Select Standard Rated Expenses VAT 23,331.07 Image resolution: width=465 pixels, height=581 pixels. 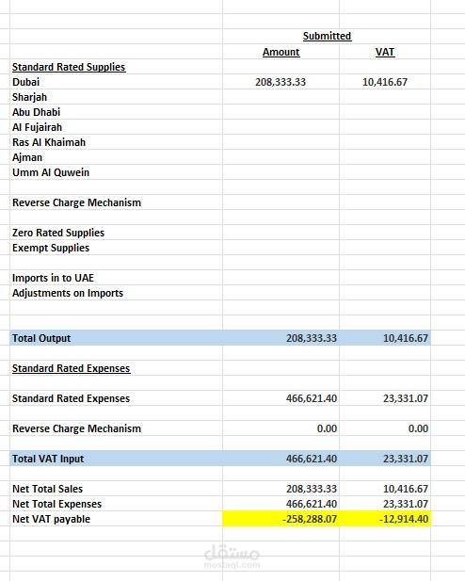(406, 398)
